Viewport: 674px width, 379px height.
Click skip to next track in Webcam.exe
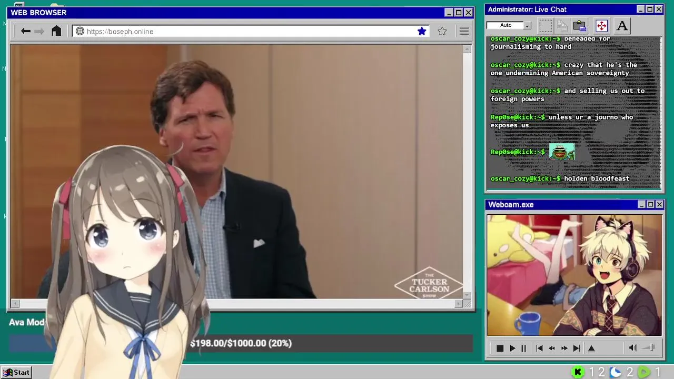(577, 348)
